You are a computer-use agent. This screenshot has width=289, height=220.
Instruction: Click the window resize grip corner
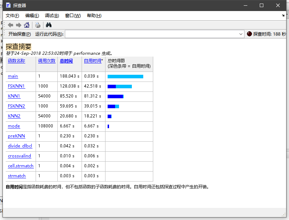tap(284, 215)
